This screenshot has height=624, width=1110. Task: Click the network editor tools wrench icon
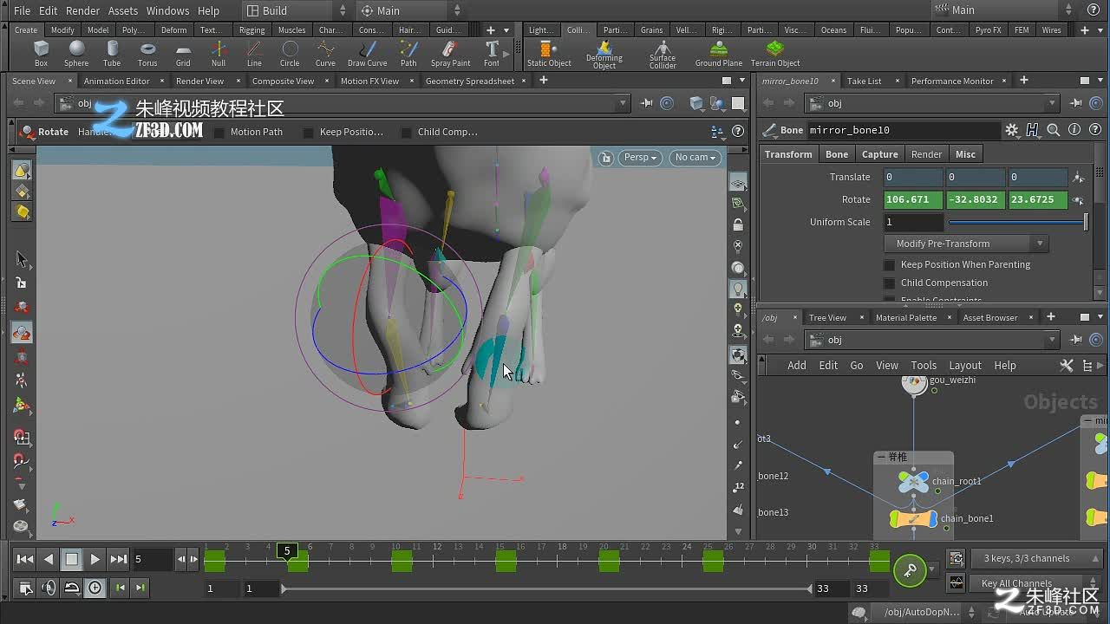click(x=1067, y=366)
